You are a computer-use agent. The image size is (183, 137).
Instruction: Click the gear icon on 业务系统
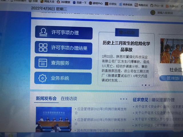point(43,78)
